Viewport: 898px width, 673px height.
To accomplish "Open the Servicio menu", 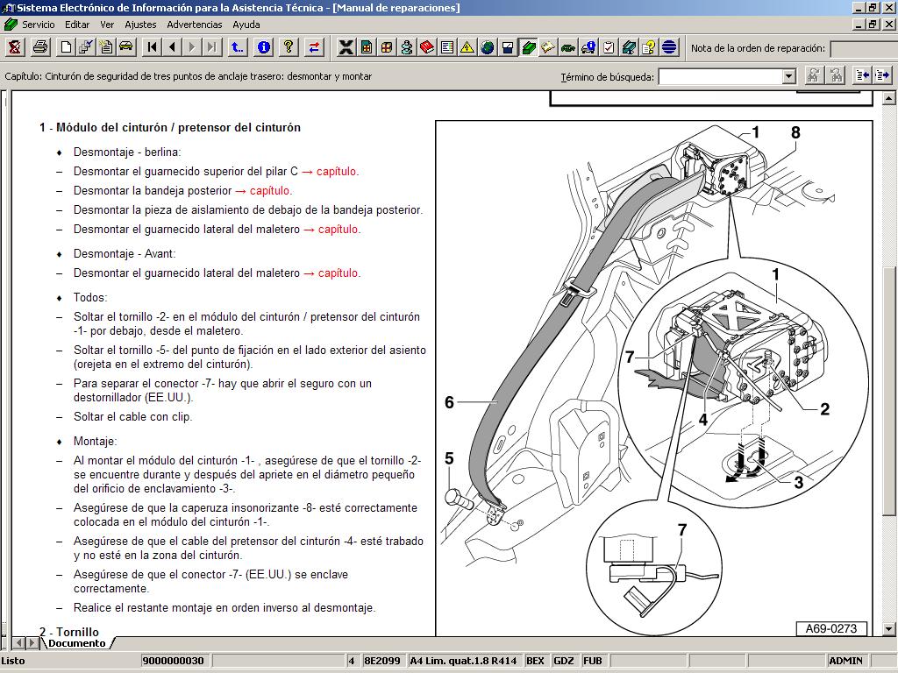I will [39, 25].
